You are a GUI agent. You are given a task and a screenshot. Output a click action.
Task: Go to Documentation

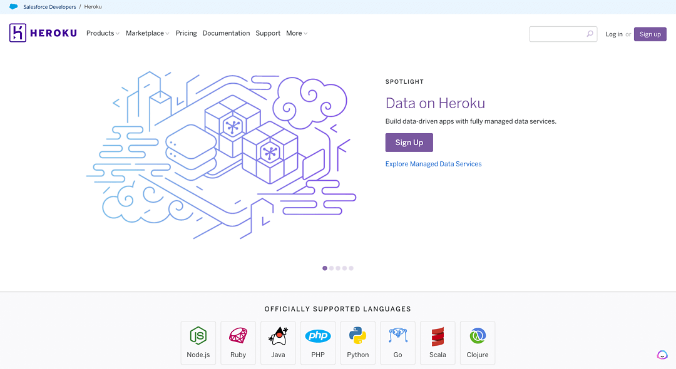[227, 33]
